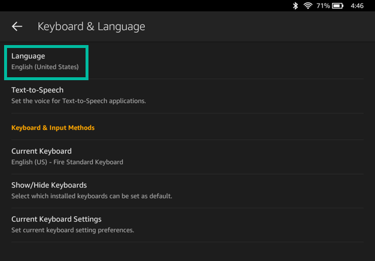The image size is (375, 261).
Task: Tap the 71% battery percentage
Action: click(x=323, y=6)
